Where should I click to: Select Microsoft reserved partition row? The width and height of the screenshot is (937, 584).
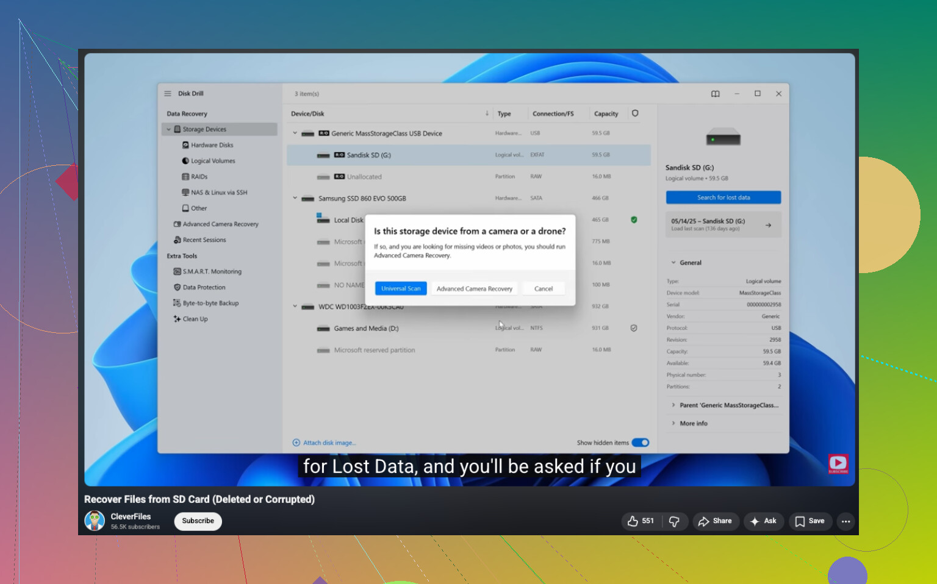[x=468, y=350]
